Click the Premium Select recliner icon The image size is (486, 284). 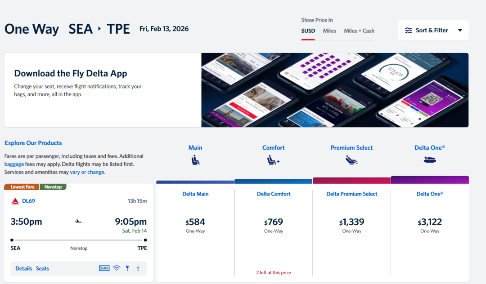pos(351,160)
